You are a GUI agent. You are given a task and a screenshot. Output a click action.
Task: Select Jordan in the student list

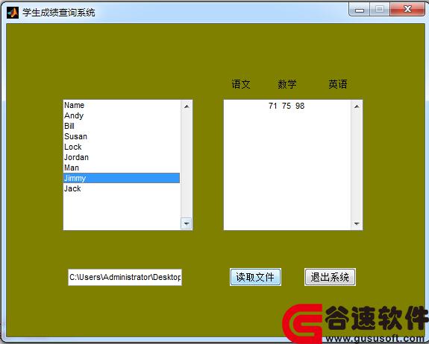pos(122,157)
